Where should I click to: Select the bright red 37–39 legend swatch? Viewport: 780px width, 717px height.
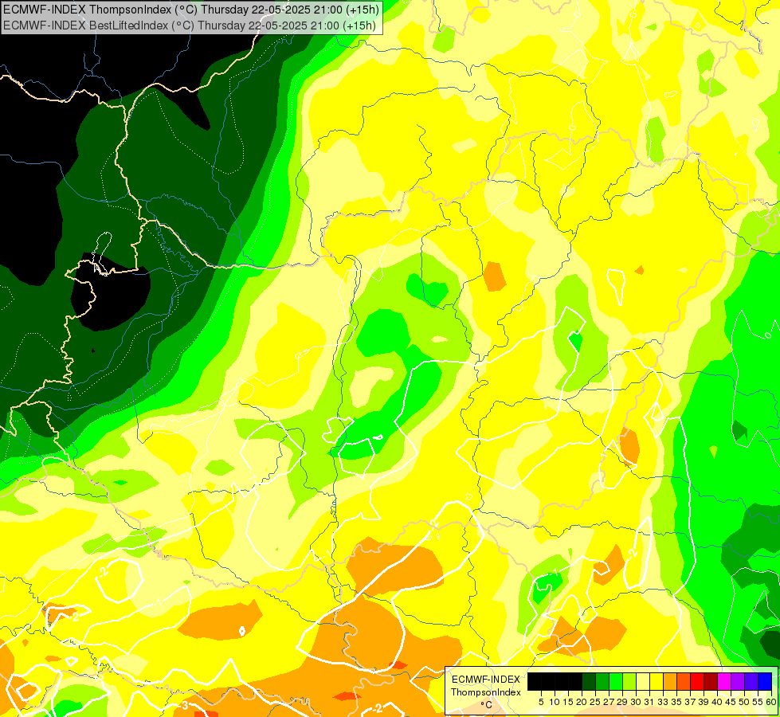point(696,682)
